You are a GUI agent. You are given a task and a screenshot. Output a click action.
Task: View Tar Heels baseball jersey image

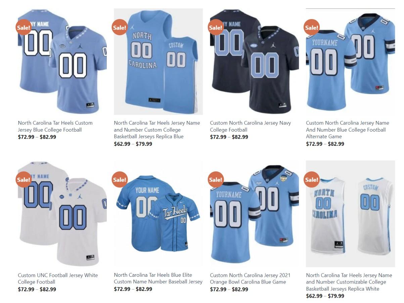tap(158, 214)
